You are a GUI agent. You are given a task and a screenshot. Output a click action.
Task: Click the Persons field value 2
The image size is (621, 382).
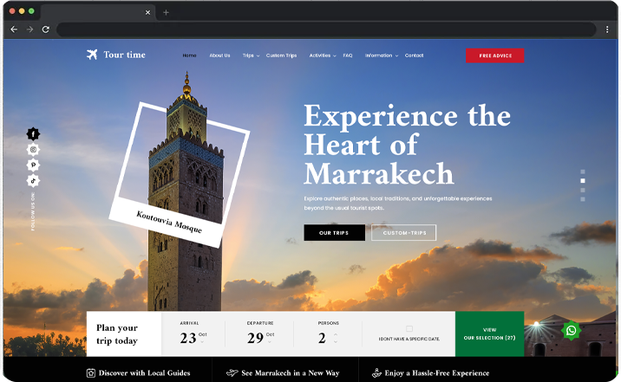pos(322,338)
